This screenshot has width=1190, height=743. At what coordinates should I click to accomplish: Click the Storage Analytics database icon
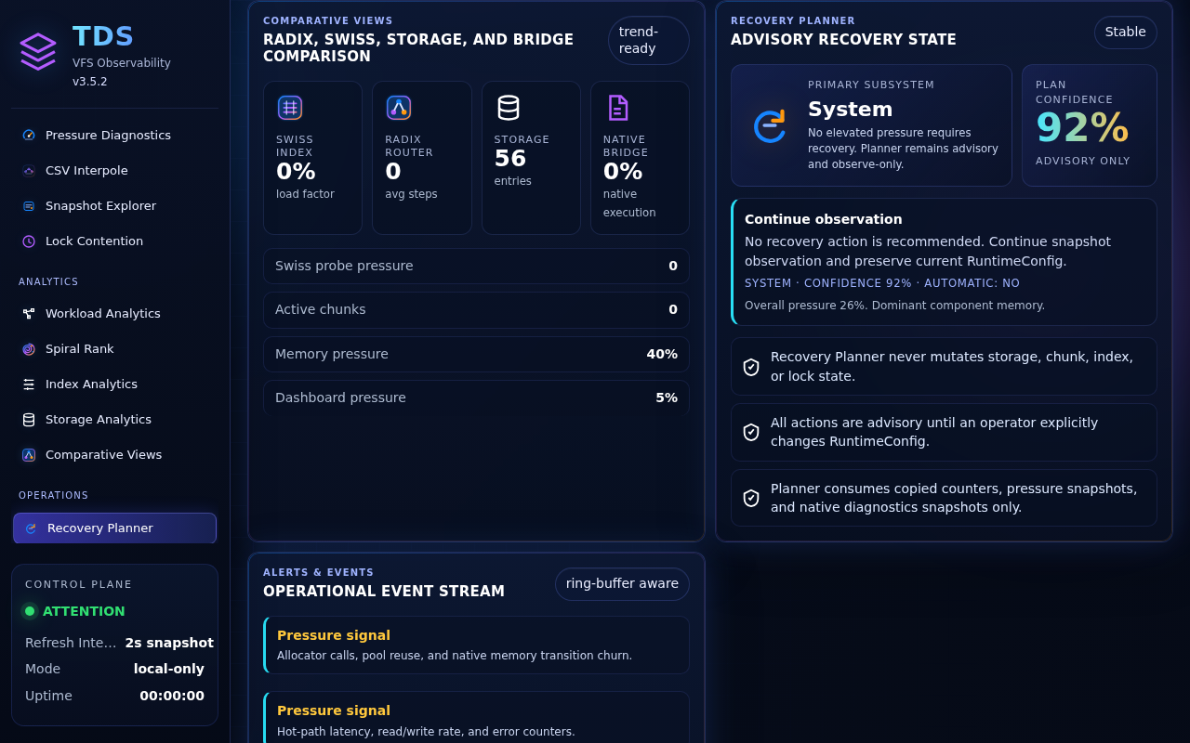coord(29,420)
